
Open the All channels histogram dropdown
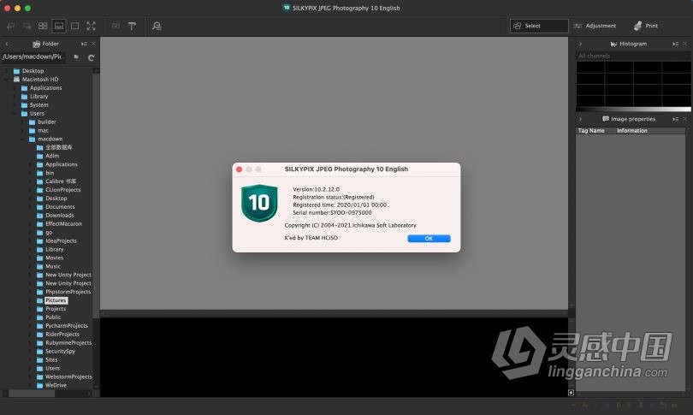pos(633,56)
